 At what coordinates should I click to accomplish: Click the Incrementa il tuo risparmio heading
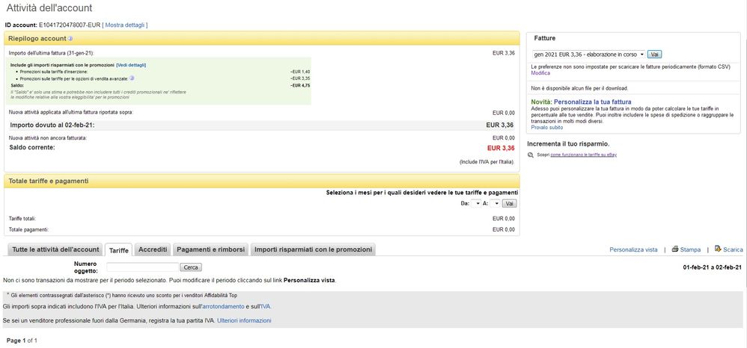click(x=568, y=143)
